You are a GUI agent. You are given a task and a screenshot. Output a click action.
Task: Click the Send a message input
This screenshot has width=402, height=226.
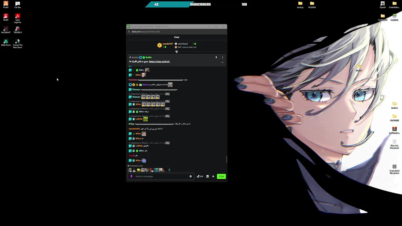pyautogui.click(x=161, y=176)
